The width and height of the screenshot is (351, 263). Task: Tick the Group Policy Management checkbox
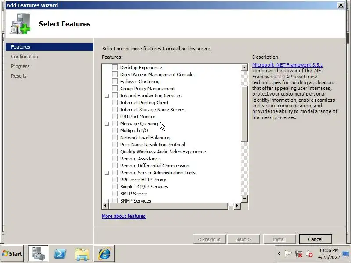(x=115, y=89)
